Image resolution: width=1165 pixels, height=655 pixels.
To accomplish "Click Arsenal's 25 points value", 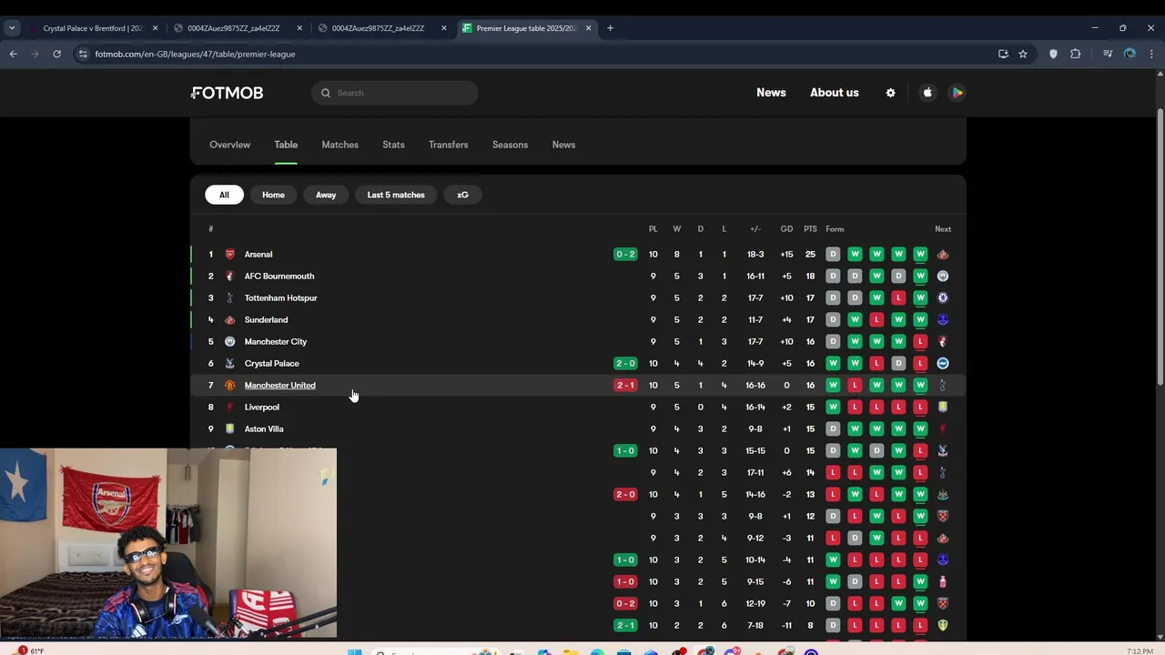I will (x=810, y=255).
